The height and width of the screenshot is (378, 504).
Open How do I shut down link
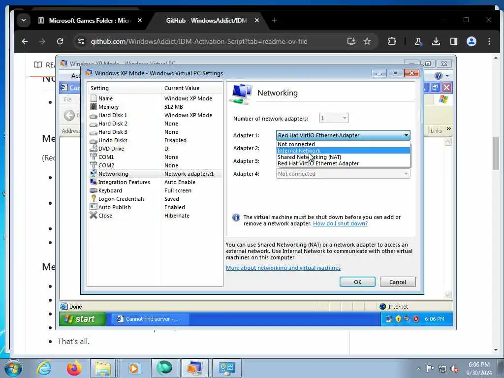point(340,224)
